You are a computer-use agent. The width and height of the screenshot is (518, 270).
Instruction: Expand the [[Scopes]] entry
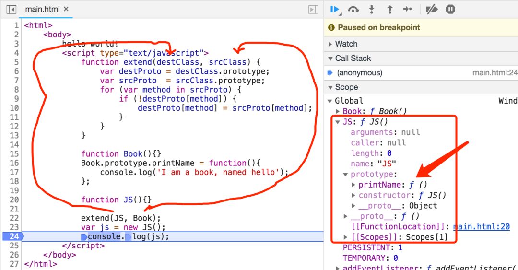(345, 237)
